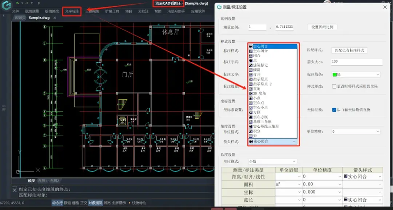Toggle 全屏显示 in status bar
Screen dimensions: 393x210
[x=119, y=203]
